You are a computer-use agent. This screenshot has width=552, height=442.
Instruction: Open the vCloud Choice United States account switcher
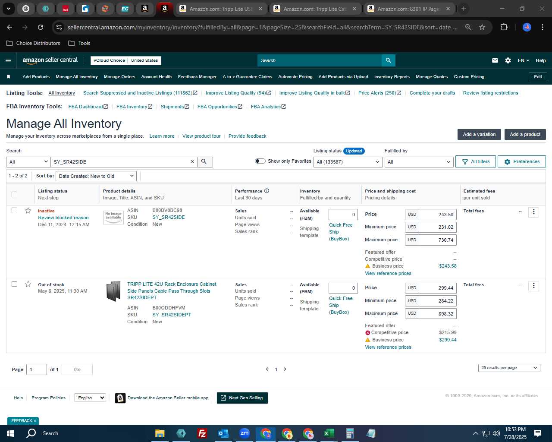(126, 60)
